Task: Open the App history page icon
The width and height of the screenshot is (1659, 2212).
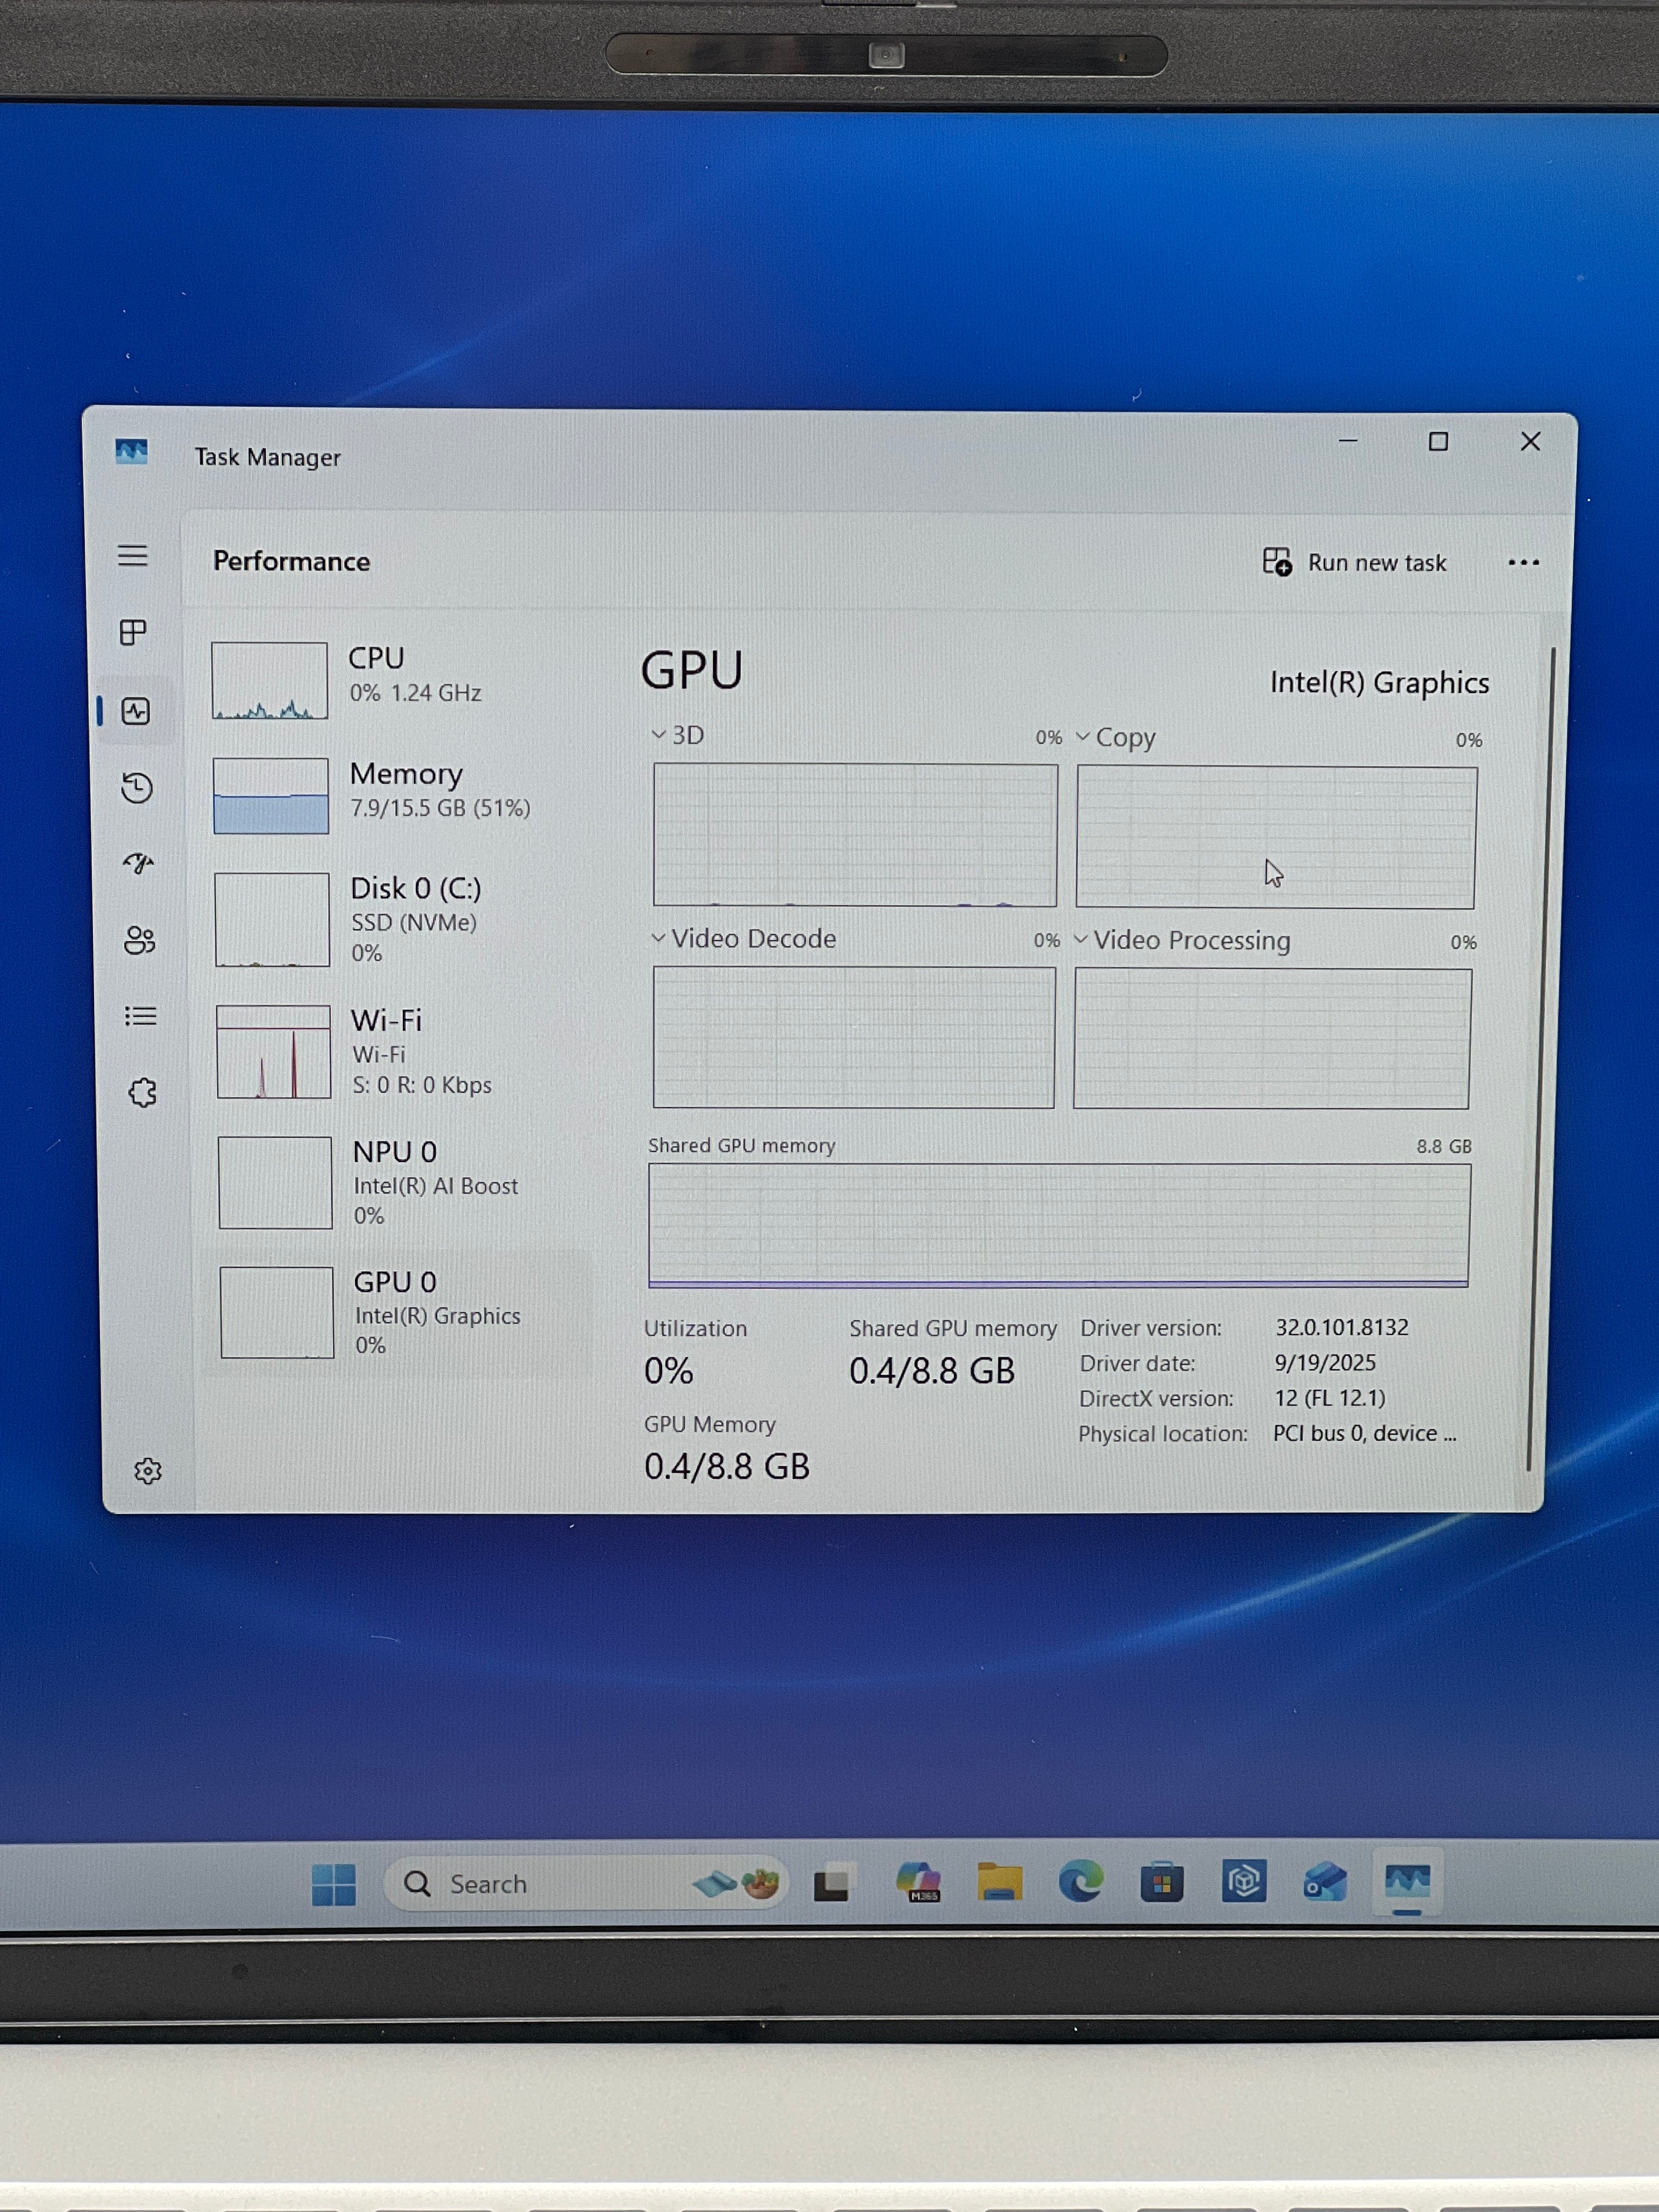Action: pyautogui.click(x=137, y=788)
